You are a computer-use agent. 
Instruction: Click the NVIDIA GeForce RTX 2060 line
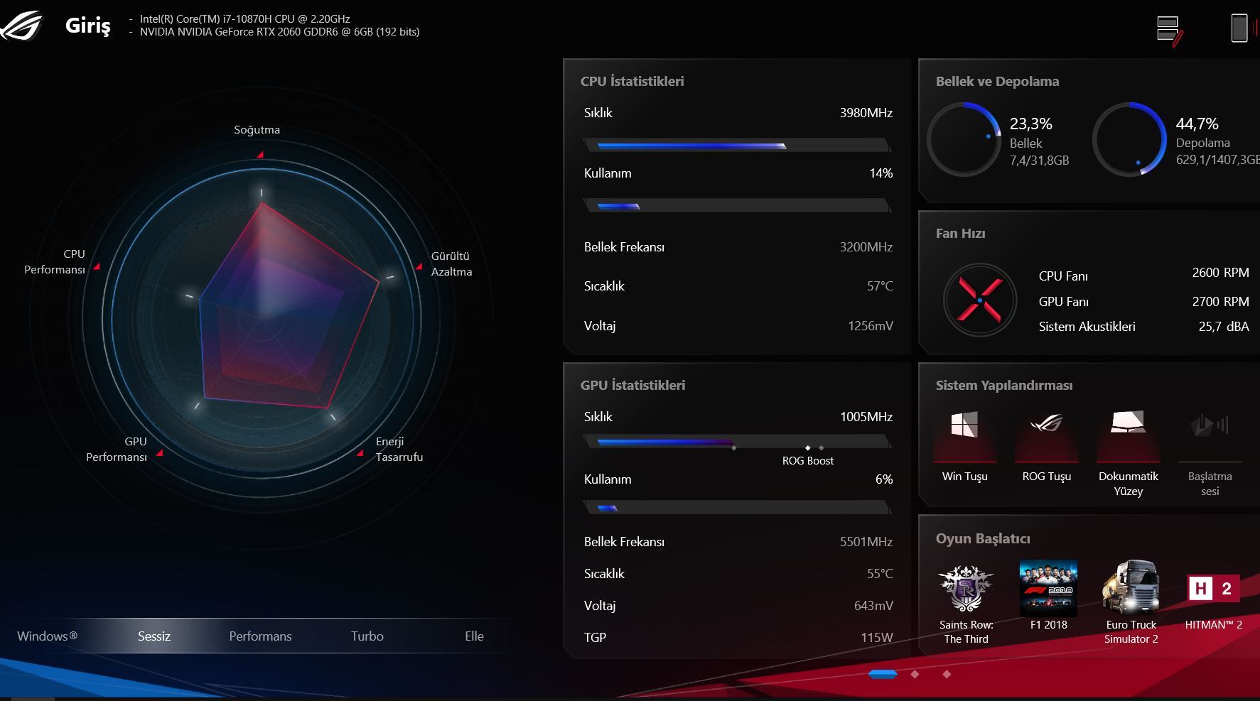click(279, 32)
